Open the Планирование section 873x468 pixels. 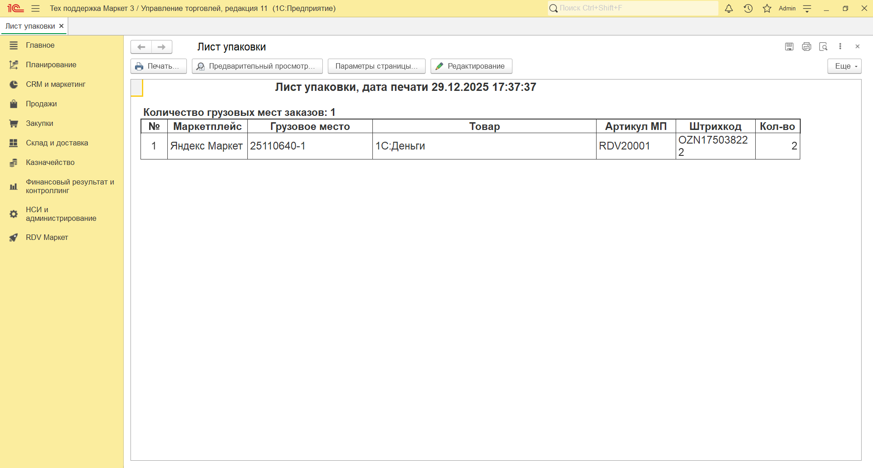[62, 65]
